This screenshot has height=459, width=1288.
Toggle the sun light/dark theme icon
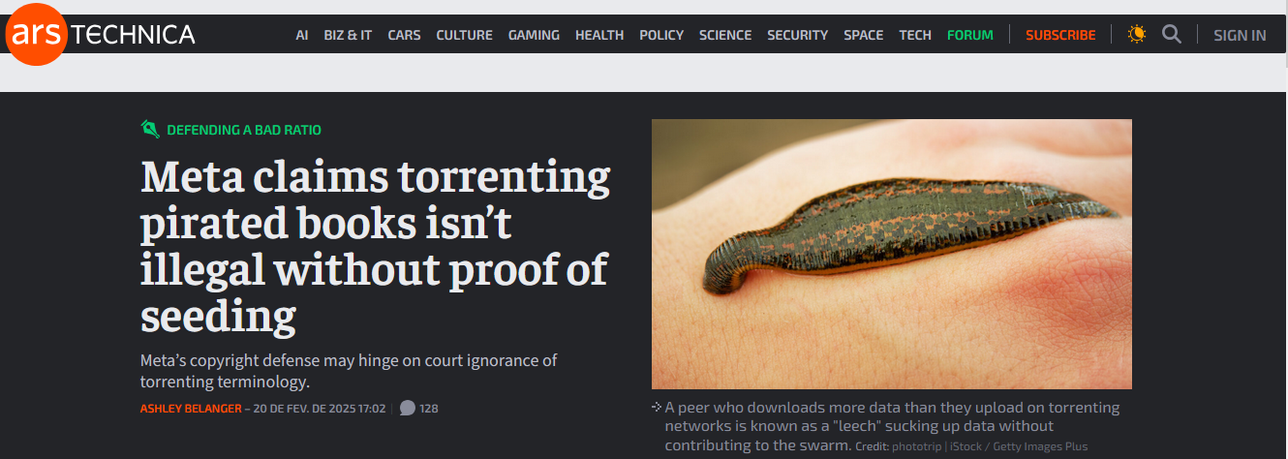[x=1137, y=35]
